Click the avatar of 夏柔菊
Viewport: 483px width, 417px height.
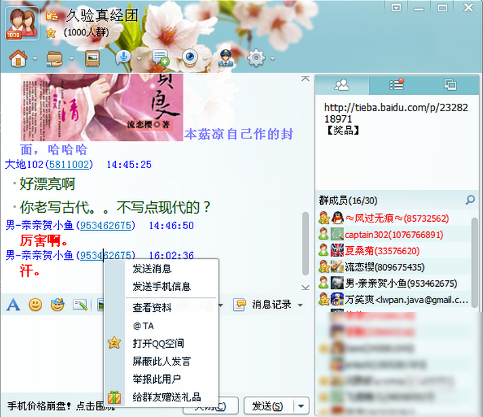(337, 251)
